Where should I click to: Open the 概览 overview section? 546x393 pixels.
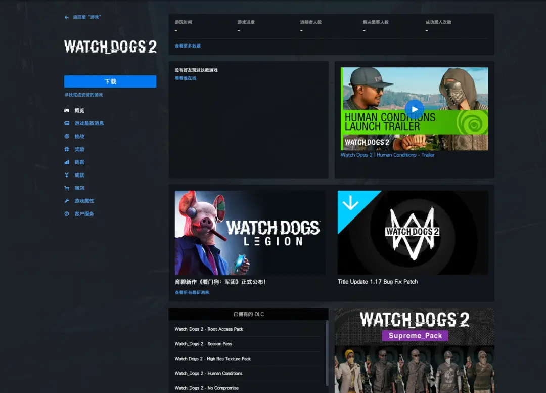pyautogui.click(x=79, y=110)
